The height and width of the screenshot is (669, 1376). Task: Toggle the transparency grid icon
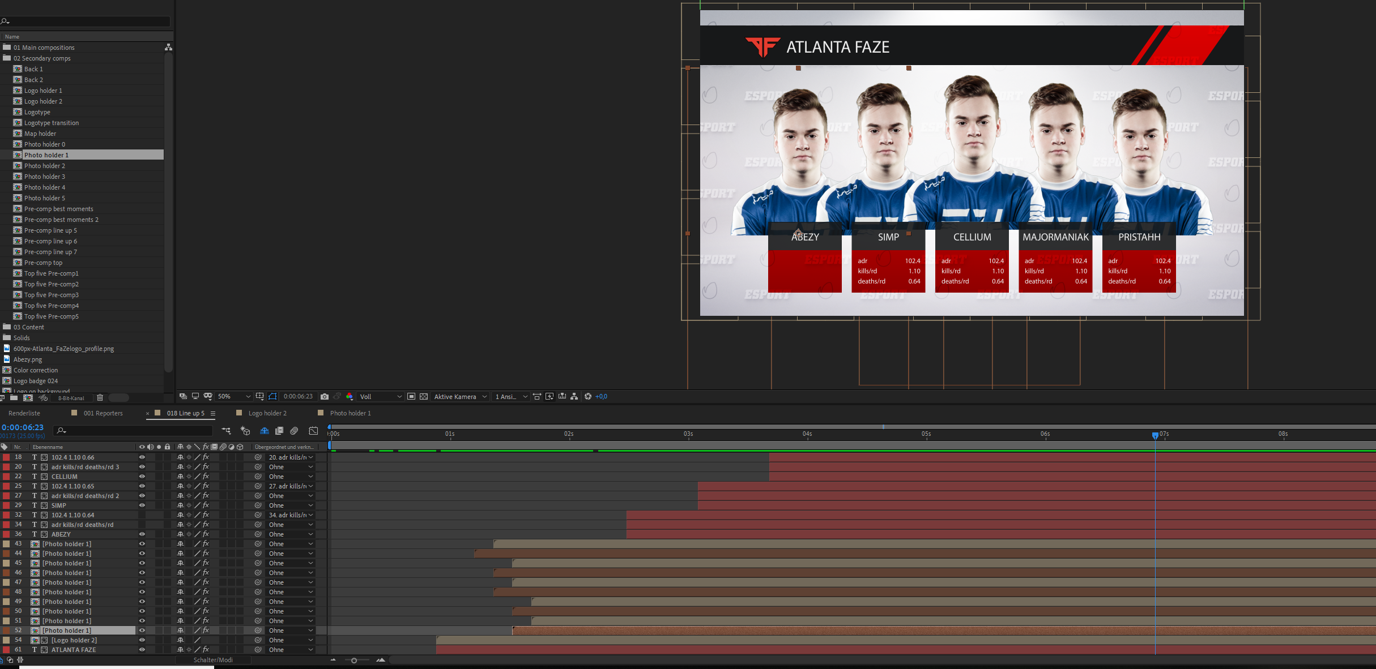click(424, 397)
